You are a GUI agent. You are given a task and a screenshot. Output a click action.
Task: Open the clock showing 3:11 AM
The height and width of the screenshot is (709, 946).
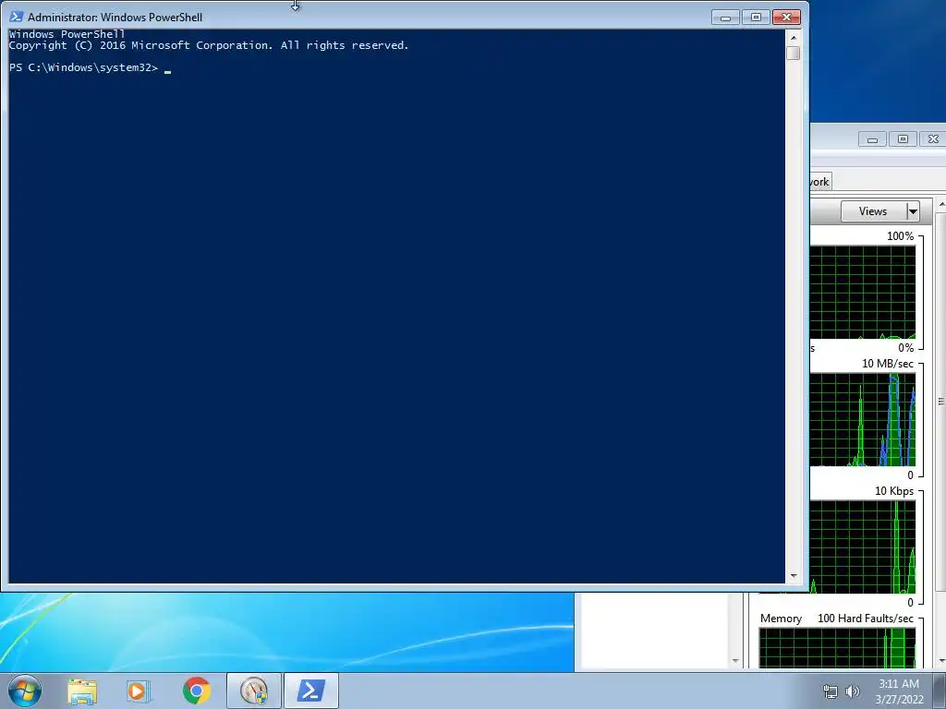899,691
